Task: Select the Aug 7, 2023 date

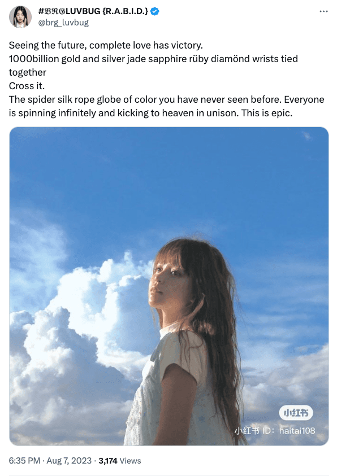Action: (x=69, y=461)
